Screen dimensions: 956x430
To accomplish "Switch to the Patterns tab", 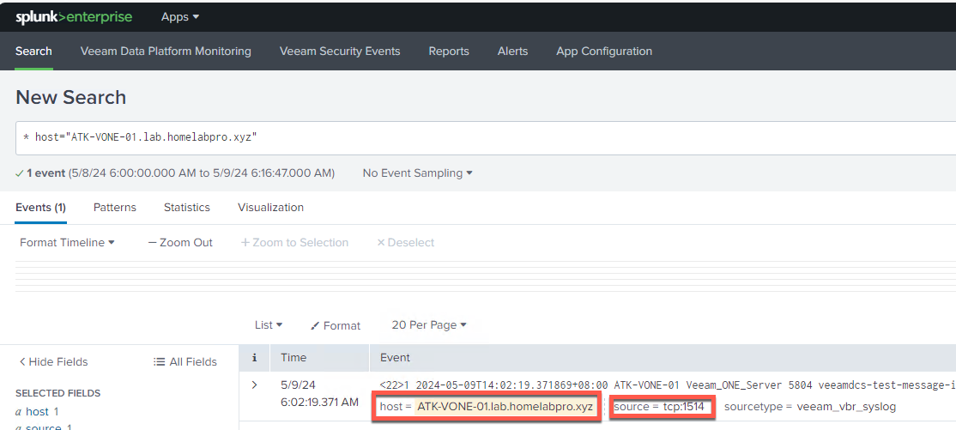I will pyautogui.click(x=115, y=208).
